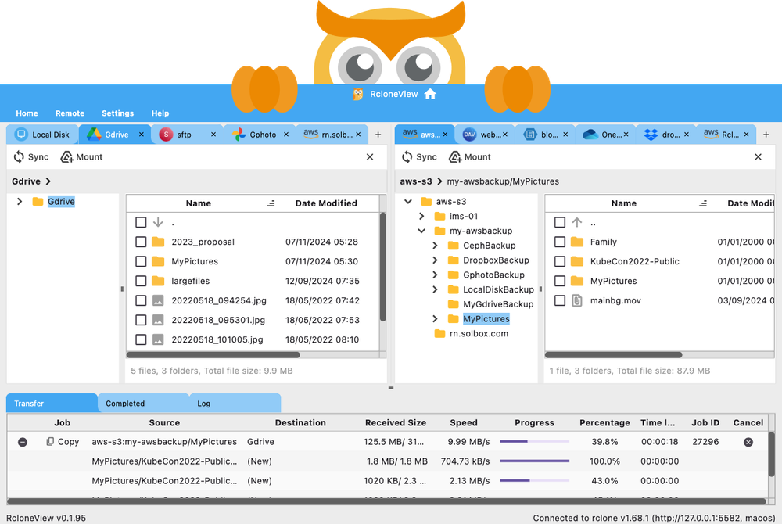Switch to the Log tab

[235, 404]
